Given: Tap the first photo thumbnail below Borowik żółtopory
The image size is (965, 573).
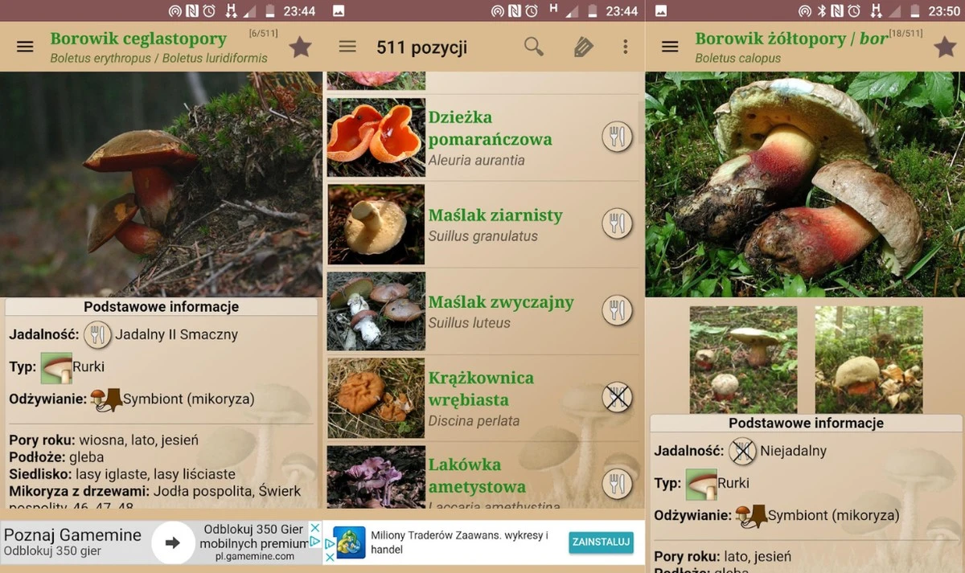Looking at the screenshot, I should coord(742,359).
